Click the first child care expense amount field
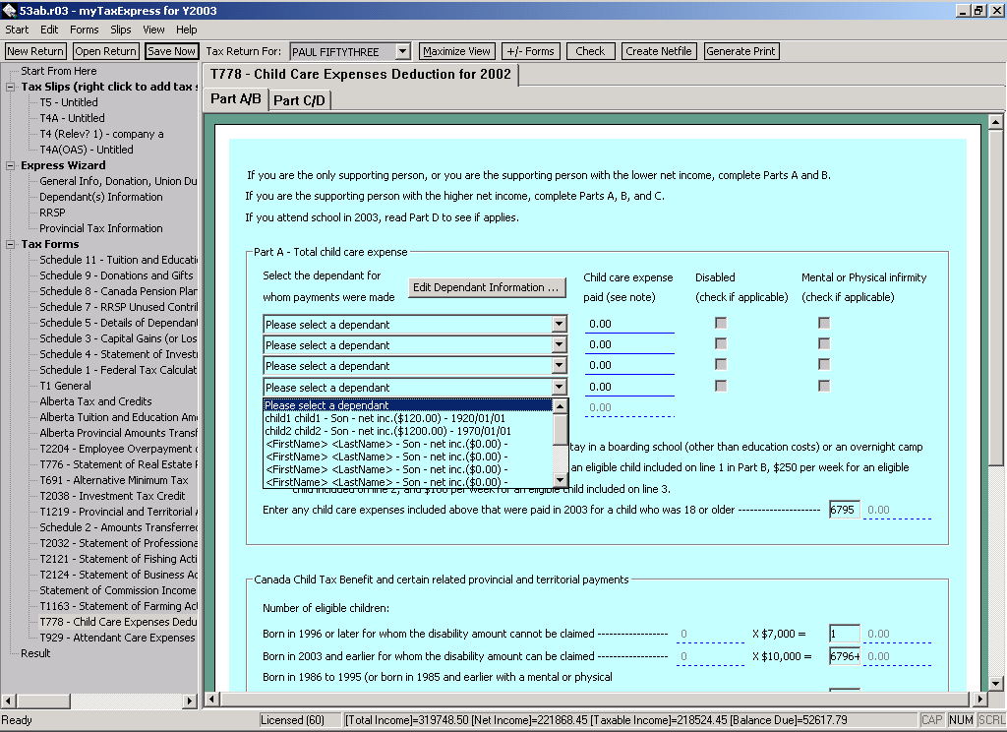 click(x=628, y=324)
